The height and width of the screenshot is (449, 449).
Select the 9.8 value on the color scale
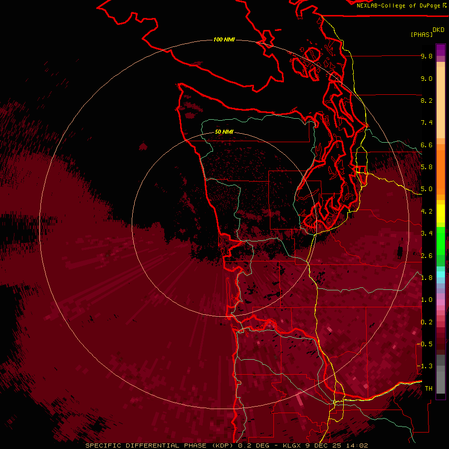(x=427, y=56)
